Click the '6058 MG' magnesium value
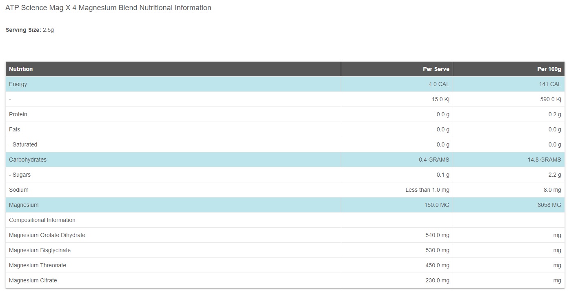Viewport: 569px width, 295px height. [549, 205]
